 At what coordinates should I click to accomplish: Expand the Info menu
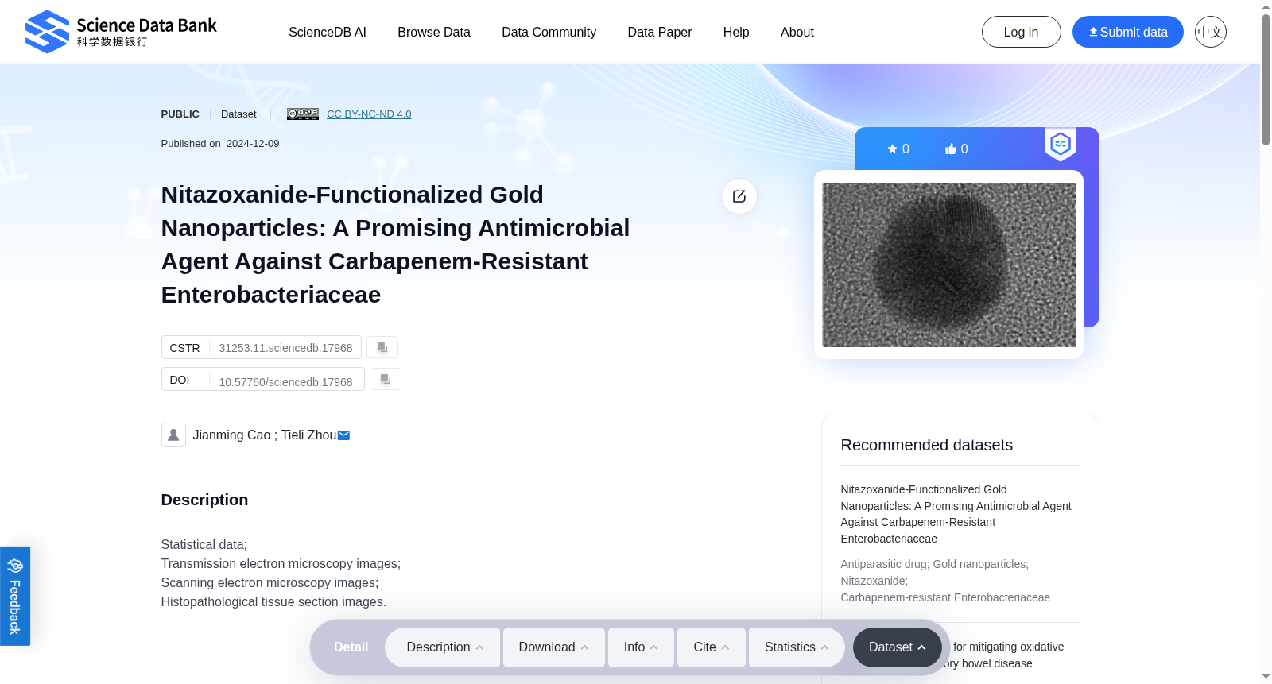coord(641,647)
